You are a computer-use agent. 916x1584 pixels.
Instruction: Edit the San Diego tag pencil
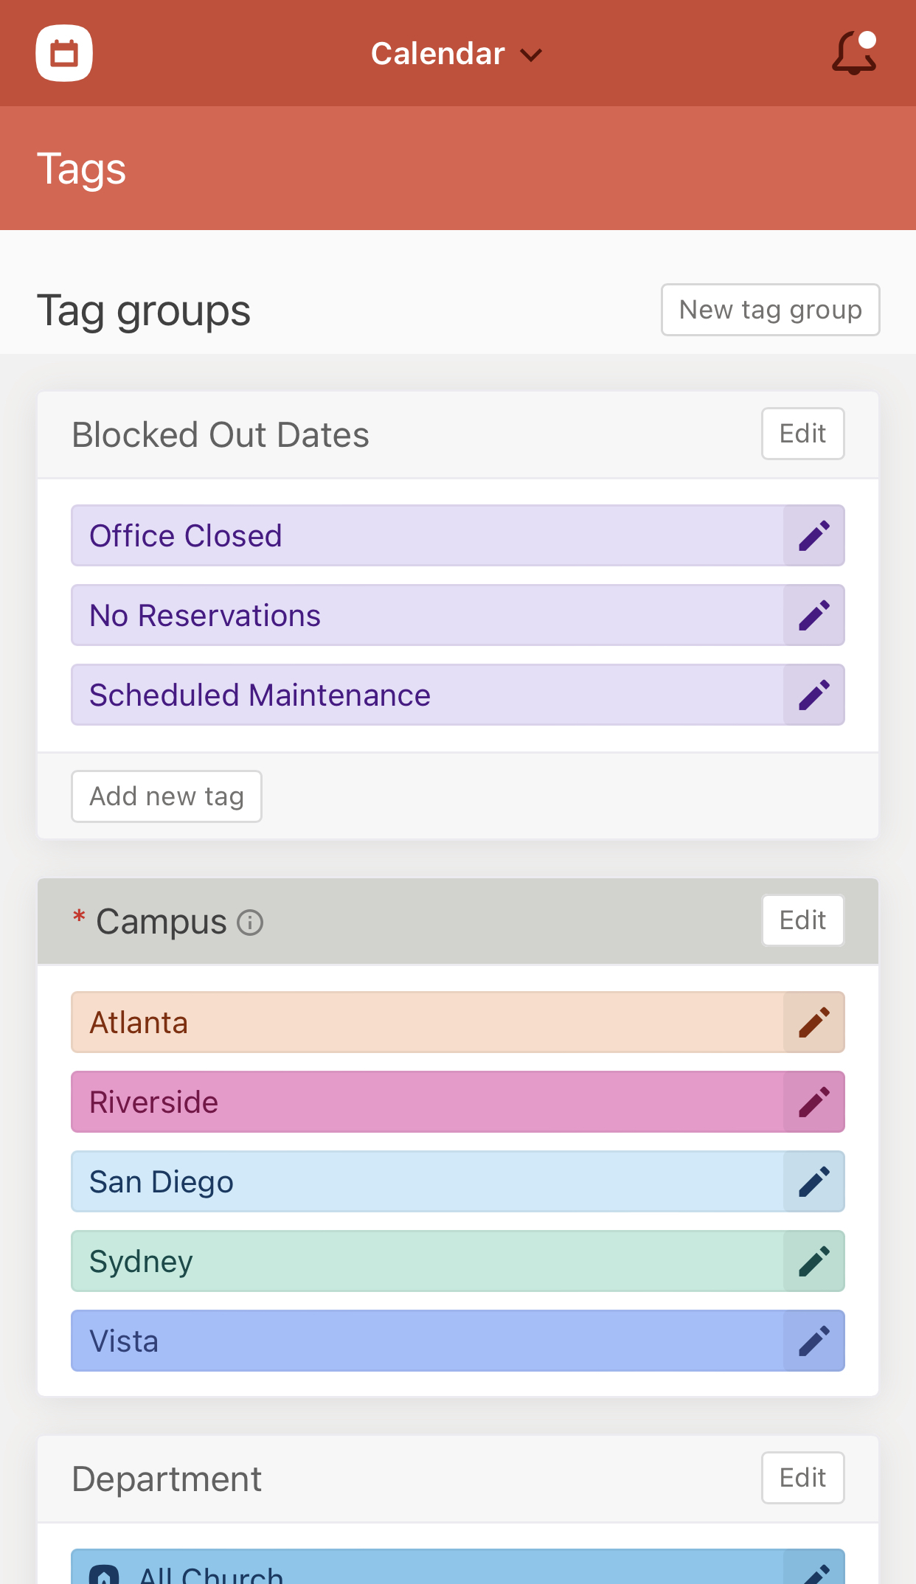[814, 1181]
